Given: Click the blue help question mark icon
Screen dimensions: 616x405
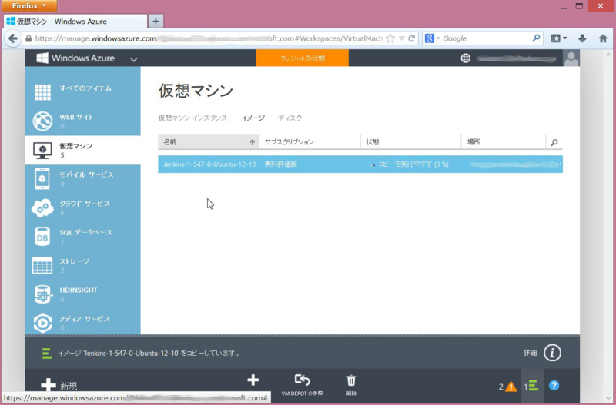Looking at the screenshot, I should pos(554,385).
